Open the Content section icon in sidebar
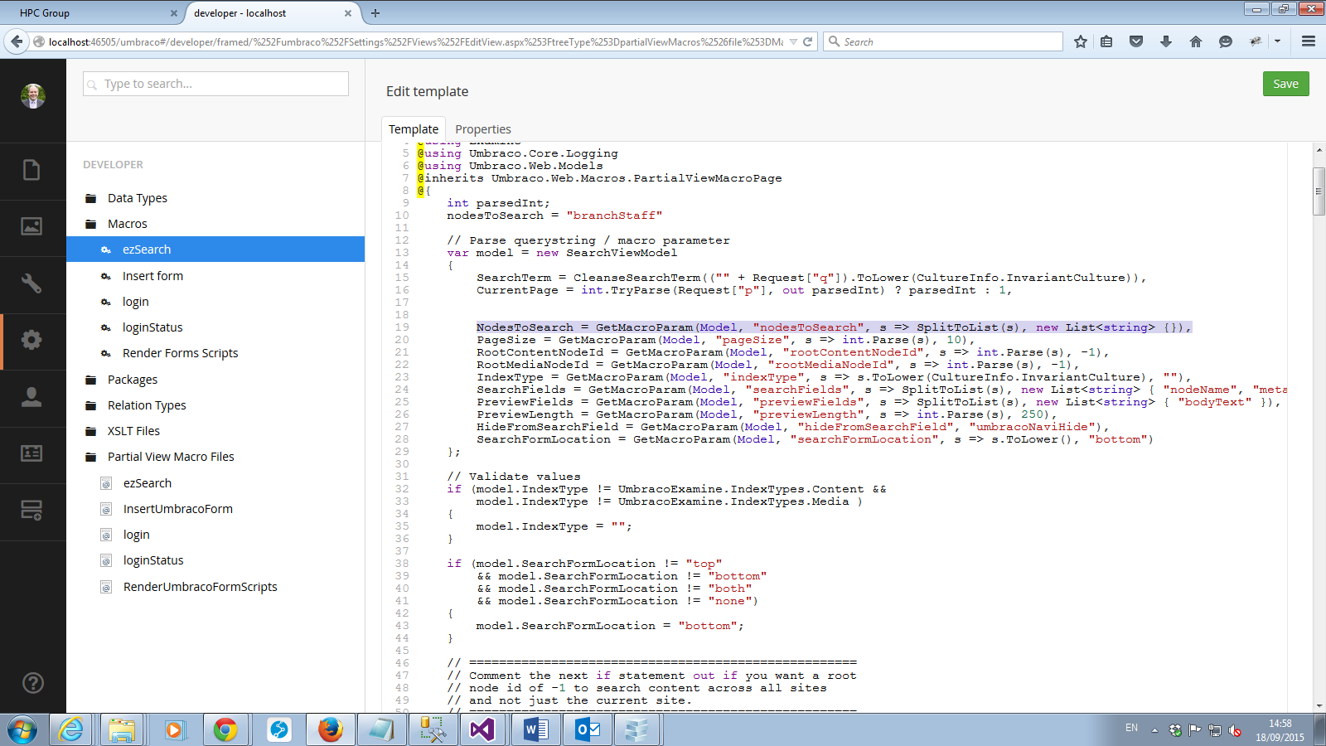The width and height of the screenshot is (1326, 746). (x=31, y=170)
